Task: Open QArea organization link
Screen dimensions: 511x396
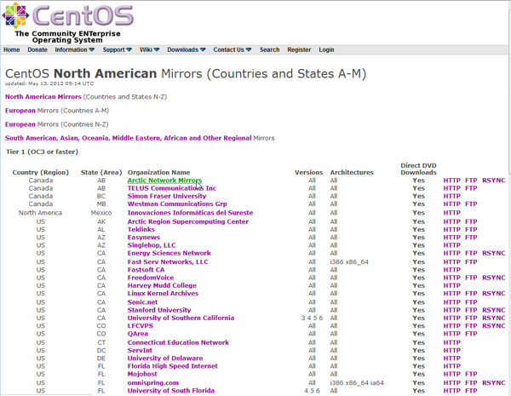Action: pyautogui.click(x=138, y=334)
